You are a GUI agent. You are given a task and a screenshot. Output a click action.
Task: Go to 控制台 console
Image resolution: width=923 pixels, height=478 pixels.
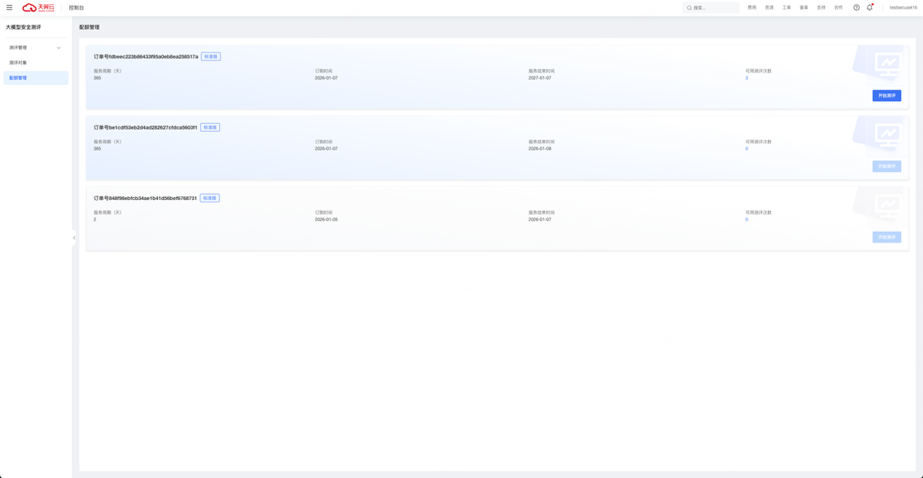click(76, 8)
